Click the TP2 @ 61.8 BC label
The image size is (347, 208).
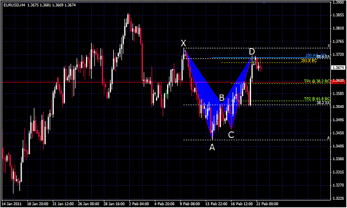[x=317, y=98]
